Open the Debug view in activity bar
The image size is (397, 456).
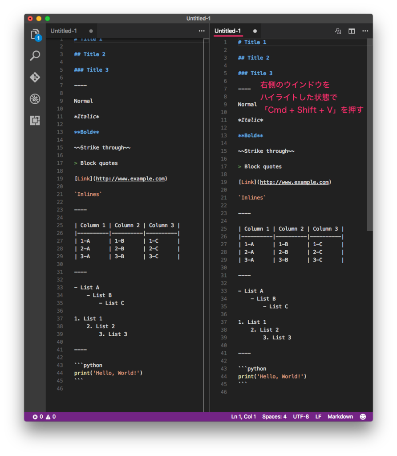point(35,99)
